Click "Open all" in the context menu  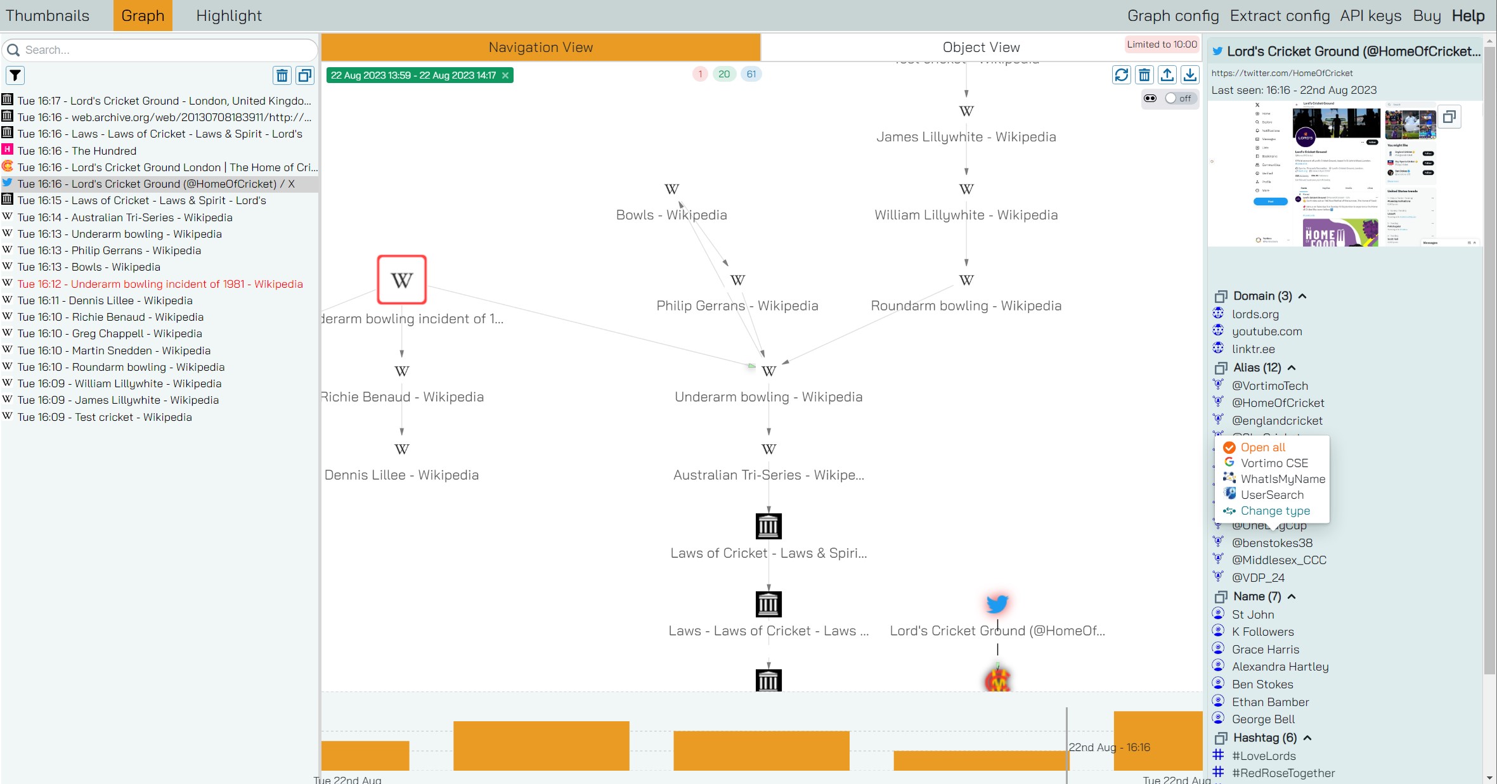pos(1263,447)
